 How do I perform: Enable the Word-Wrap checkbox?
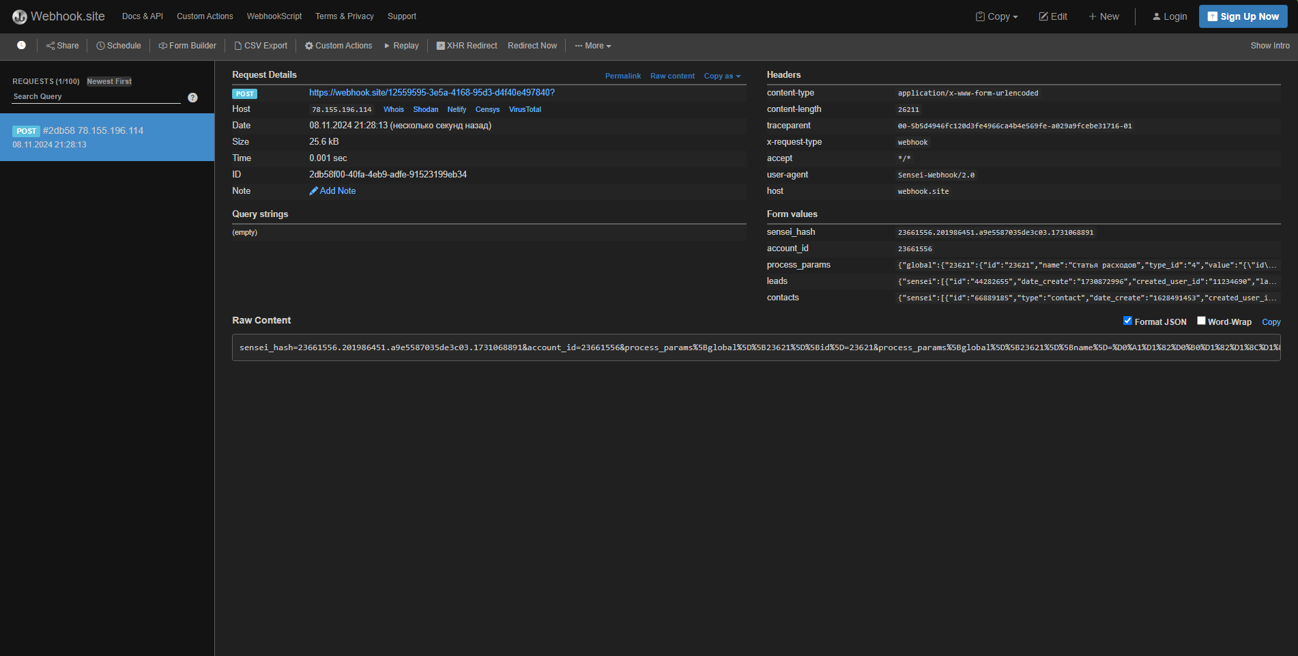pos(1201,321)
